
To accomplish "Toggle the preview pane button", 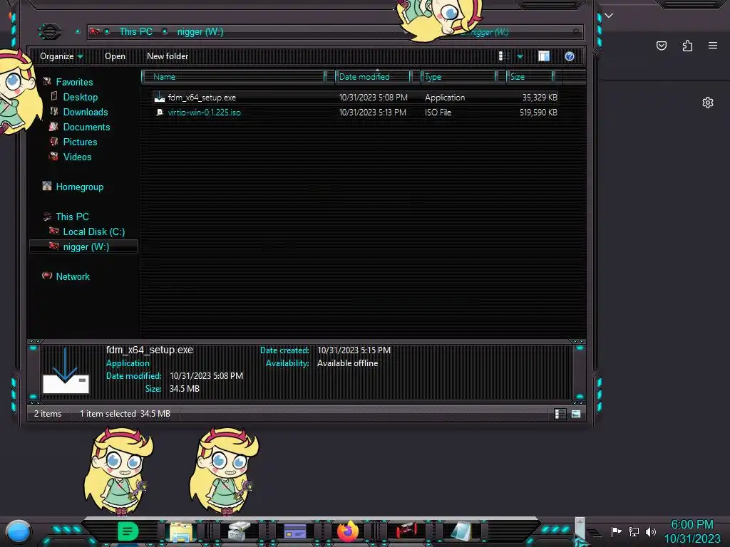I will [x=544, y=56].
